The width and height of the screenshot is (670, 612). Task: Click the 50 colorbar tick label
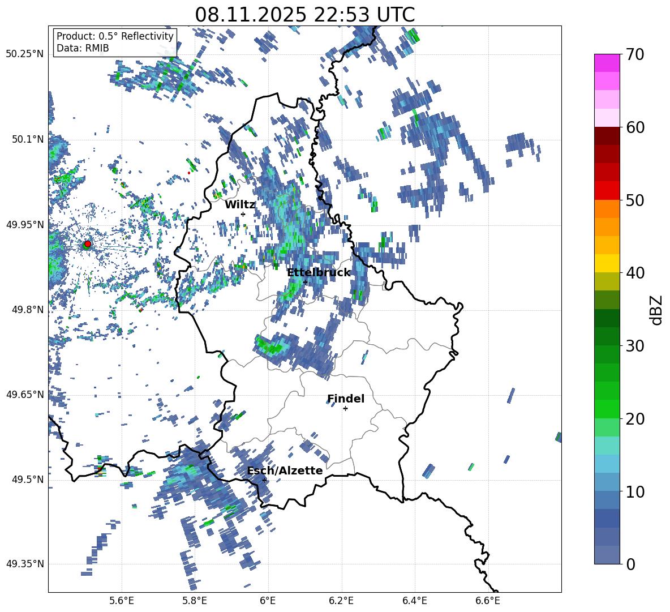(635, 200)
